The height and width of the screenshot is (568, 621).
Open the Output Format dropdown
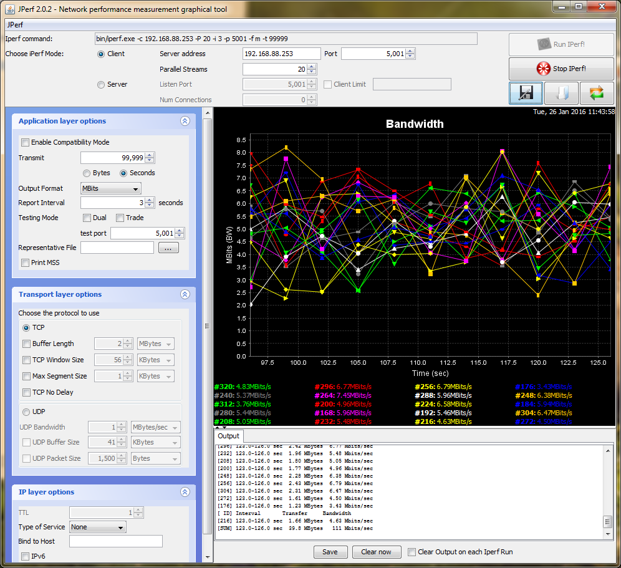click(111, 188)
